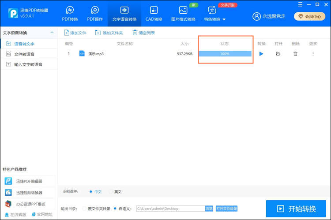Click the row number 1 cell

[x=69, y=54]
